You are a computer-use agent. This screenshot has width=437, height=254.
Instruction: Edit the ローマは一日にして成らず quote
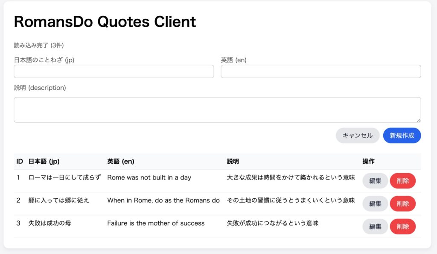tap(375, 180)
